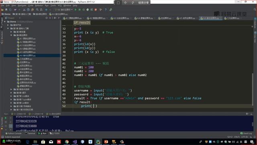Click the Demo breadcrumb in the navigation bar
The image size is (257, 145).
[x=6, y=14]
